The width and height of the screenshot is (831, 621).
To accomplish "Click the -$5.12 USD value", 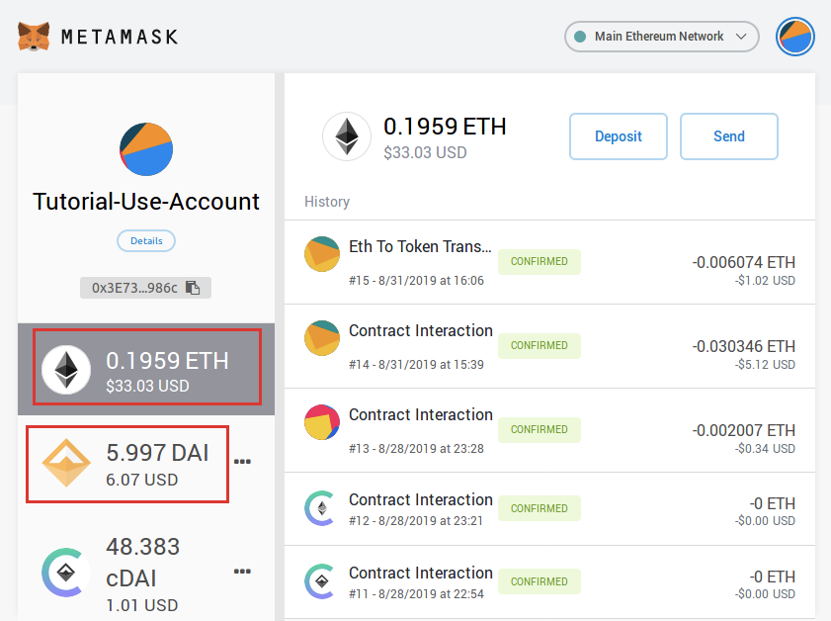I will coord(765,364).
